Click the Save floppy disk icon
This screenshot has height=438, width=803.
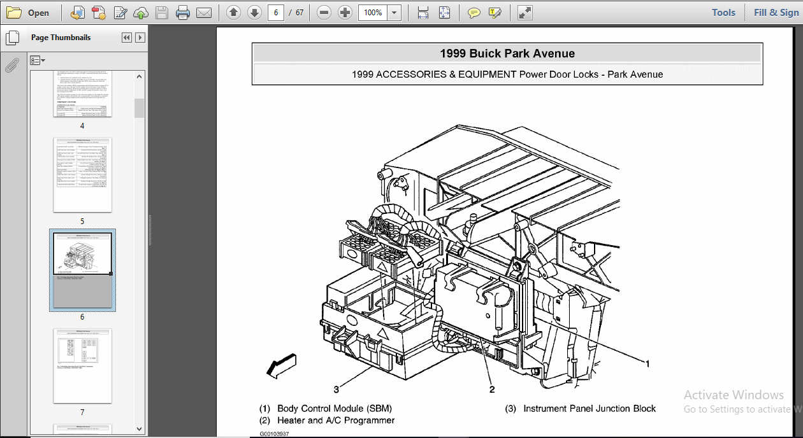tap(162, 13)
